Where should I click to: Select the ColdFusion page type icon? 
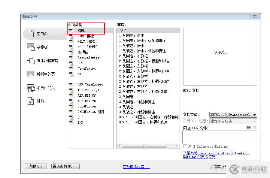coord(71,106)
